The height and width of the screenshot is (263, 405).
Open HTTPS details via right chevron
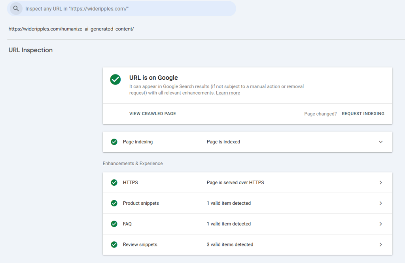coord(381,183)
